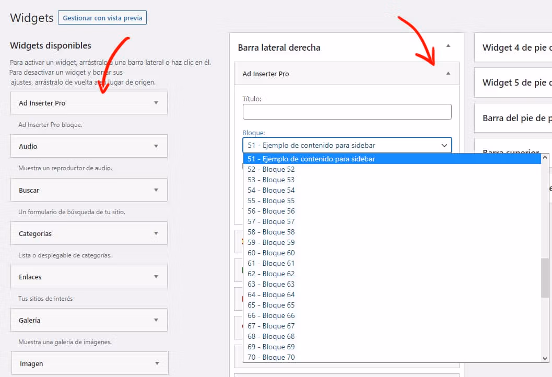
Task: Collapse the Ad Inserter Pro sidebar widget
Action: pyautogui.click(x=448, y=74)
